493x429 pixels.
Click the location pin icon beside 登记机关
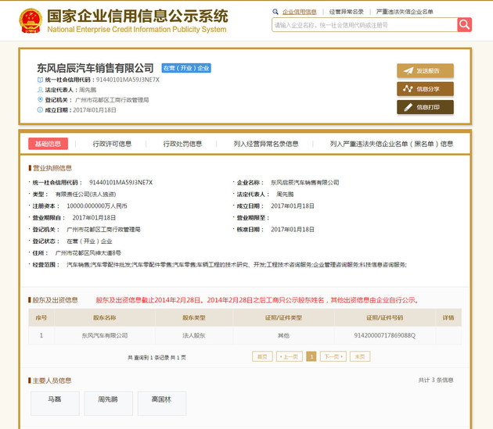coord(40,99)
